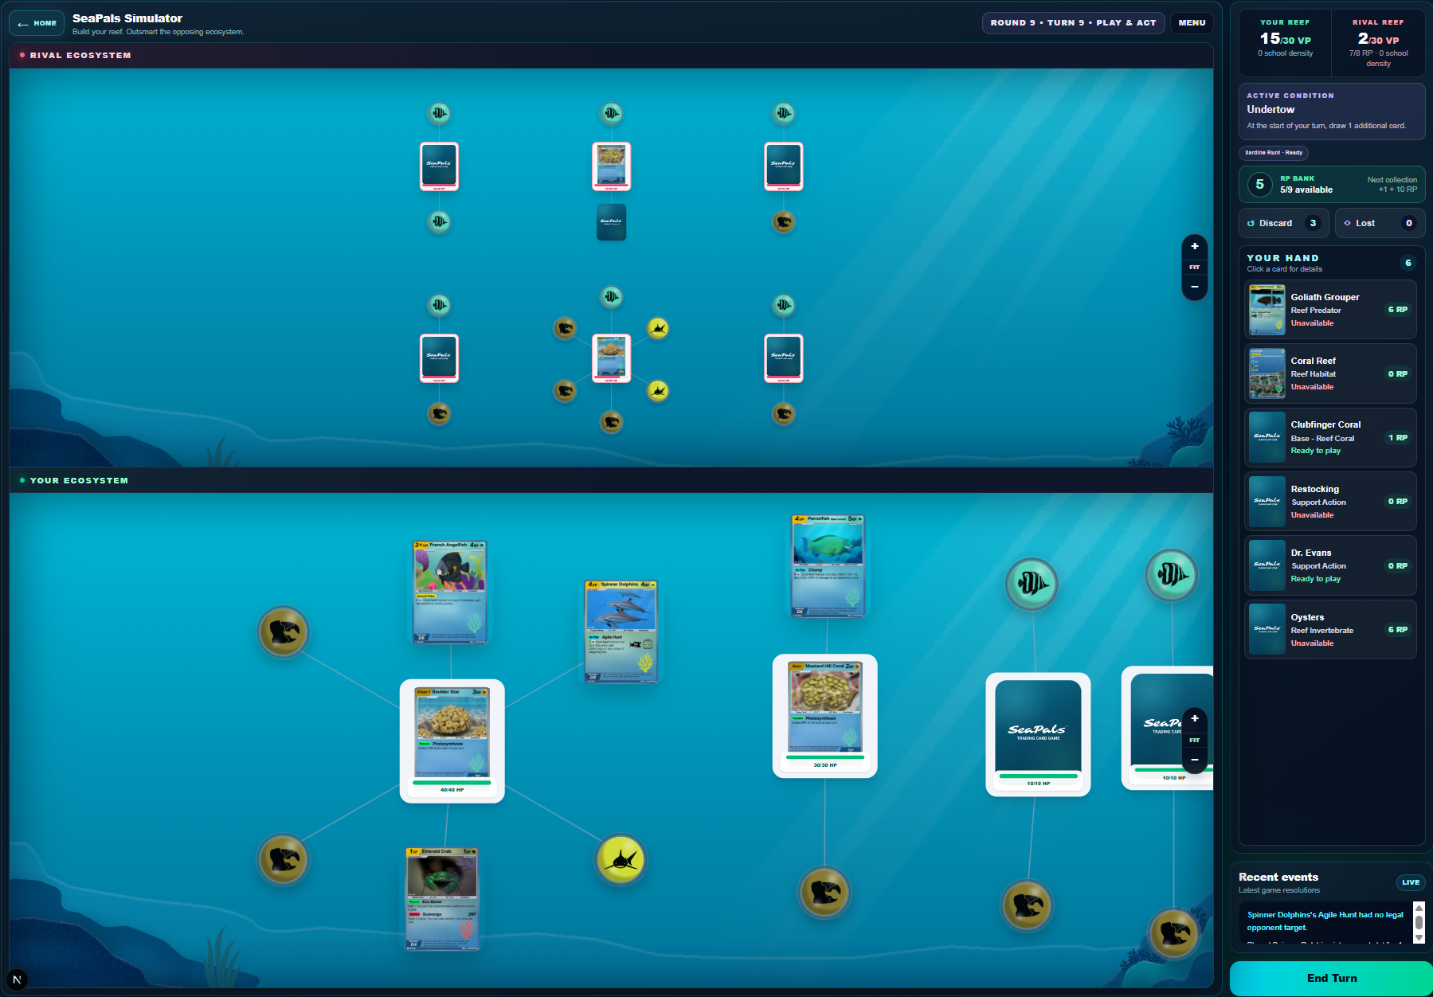Image resolution: width=1433 pixels, height=997 pixels.
Task: Click the Round 9 Turn 9 phase indicator
Action: pyautogui.click(x=1073, y=23)
